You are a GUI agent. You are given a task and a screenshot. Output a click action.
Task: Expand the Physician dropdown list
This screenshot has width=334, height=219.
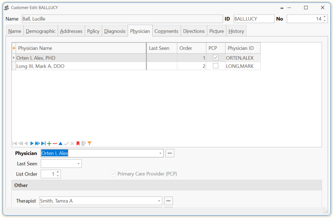point(160,153)
